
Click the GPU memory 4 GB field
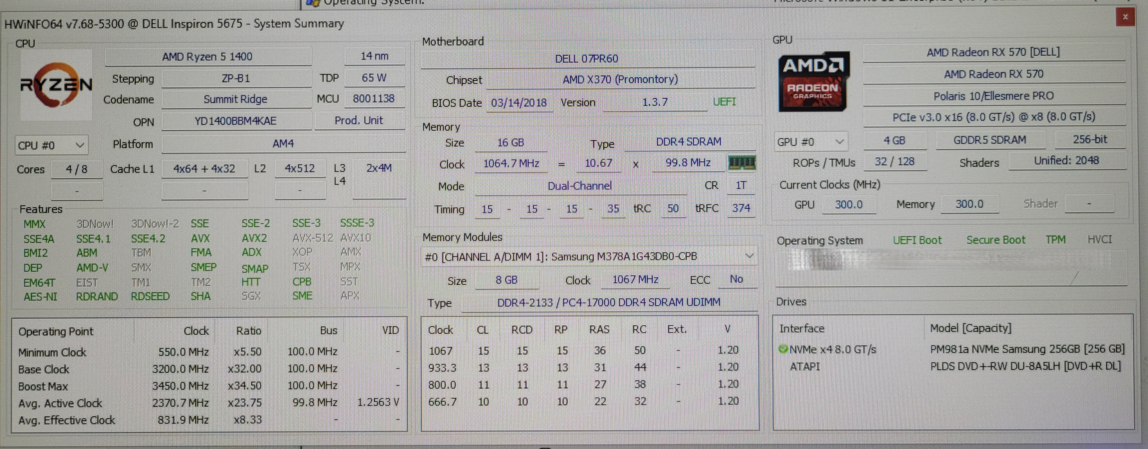[894, 140]
